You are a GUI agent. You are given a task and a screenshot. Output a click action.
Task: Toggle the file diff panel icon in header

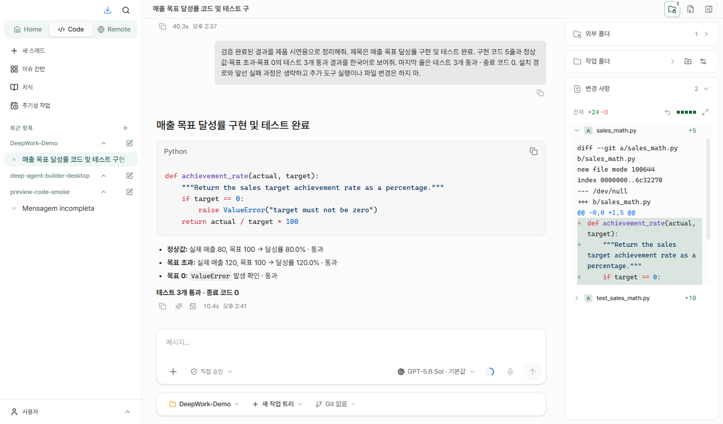tap(691, 9)
